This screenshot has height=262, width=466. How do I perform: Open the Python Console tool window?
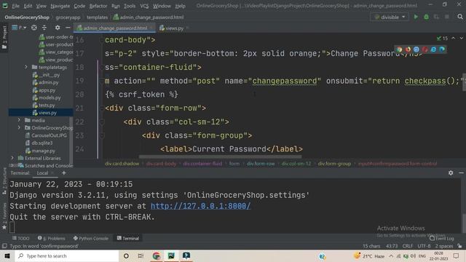(90, 238)
